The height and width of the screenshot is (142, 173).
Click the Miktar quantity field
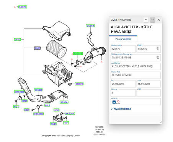point(123,93)
